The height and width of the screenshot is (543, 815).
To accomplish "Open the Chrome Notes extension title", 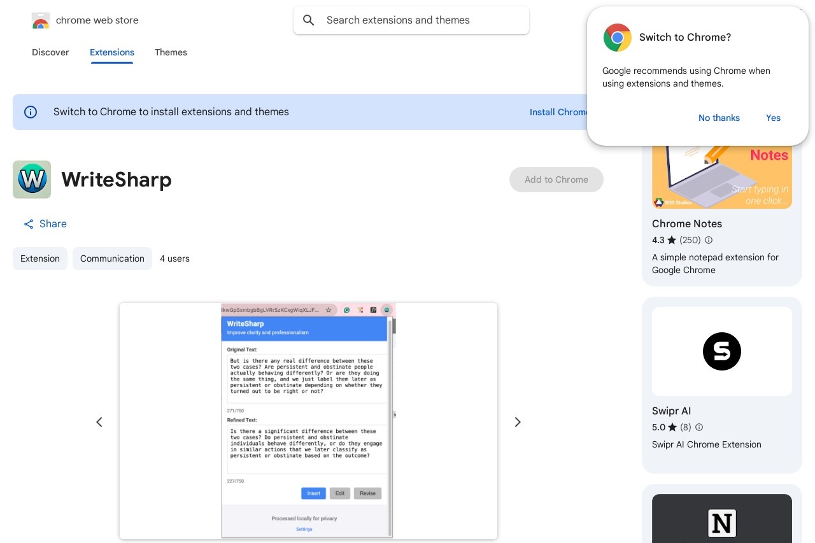I will click(x=687, y=224).
